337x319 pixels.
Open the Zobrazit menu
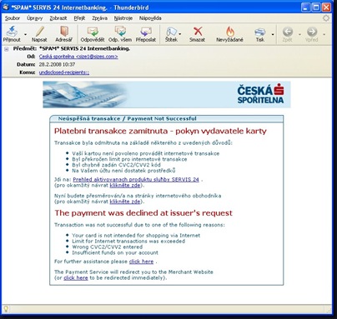[x=58, y=18]
